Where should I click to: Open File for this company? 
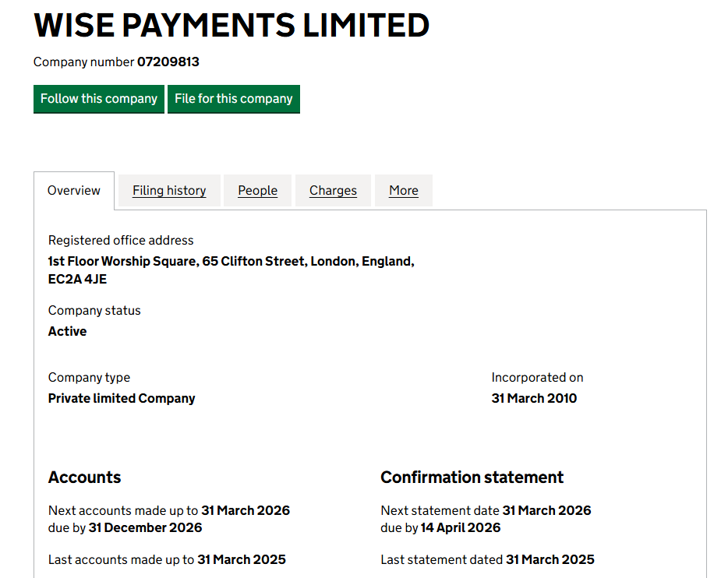[x=234, y=99]
